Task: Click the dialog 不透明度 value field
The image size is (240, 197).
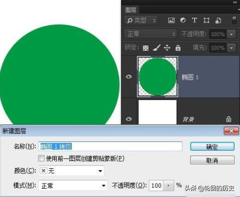Action: click(x=156, y=185)
